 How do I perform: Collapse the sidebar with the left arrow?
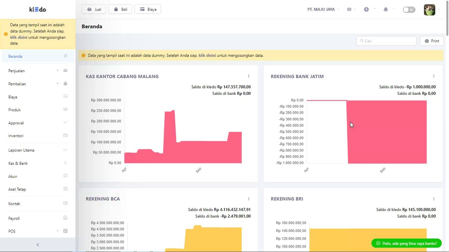tap(38, 245)
